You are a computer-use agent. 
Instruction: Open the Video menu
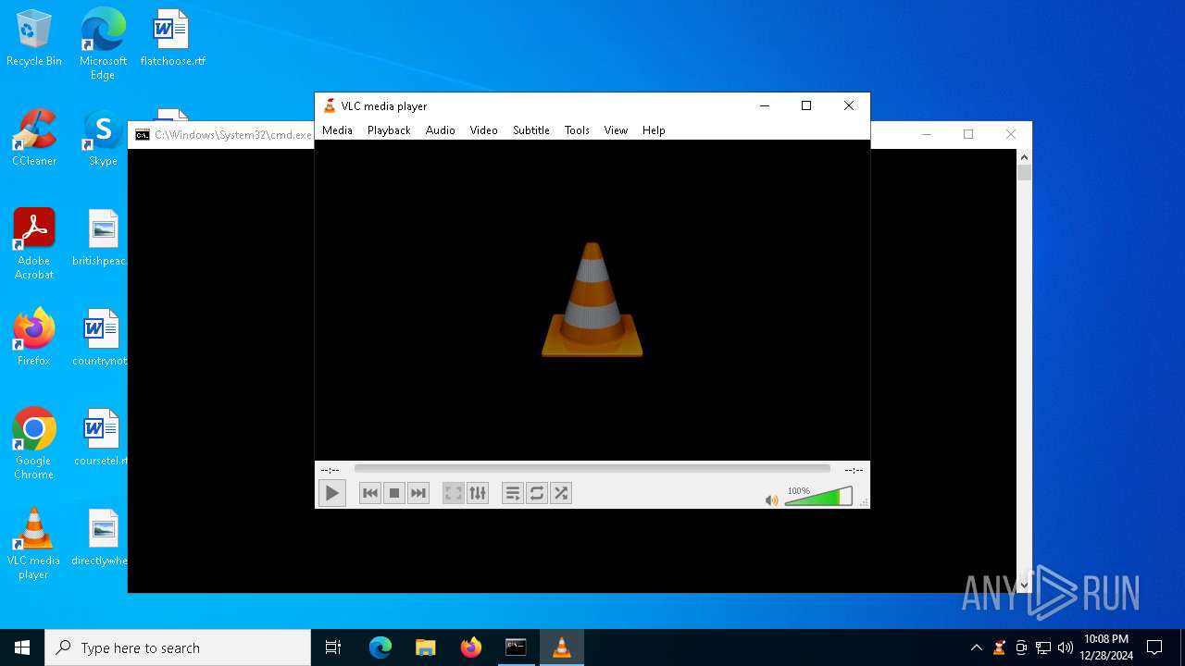pyautogui.click(x=483, y=130)
